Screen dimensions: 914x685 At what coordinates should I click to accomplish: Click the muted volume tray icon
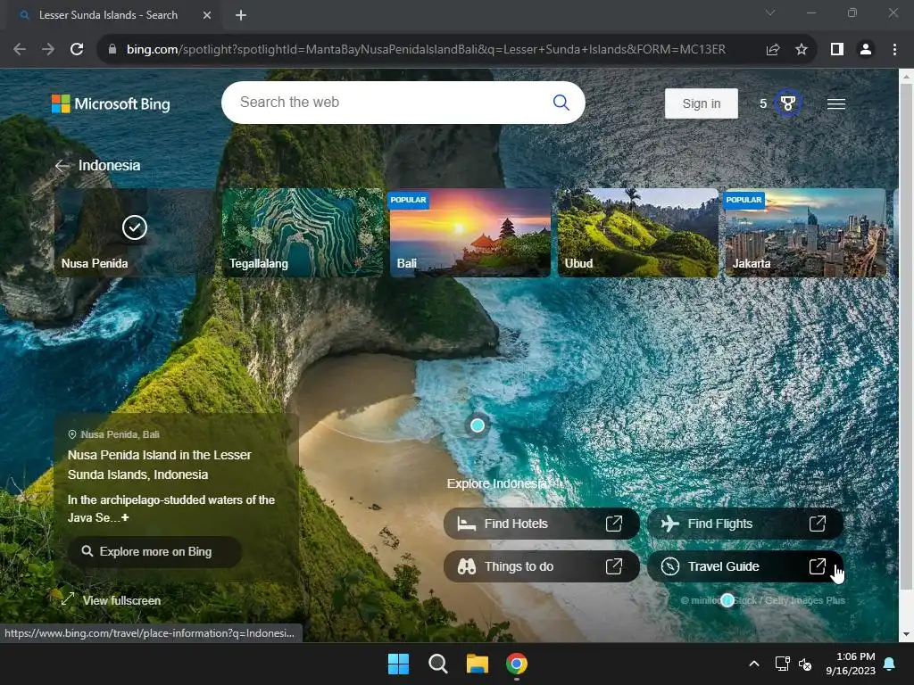point(805,664)
